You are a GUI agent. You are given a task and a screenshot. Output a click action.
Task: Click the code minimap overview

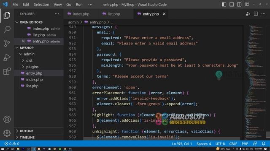(x=255, y=82)
